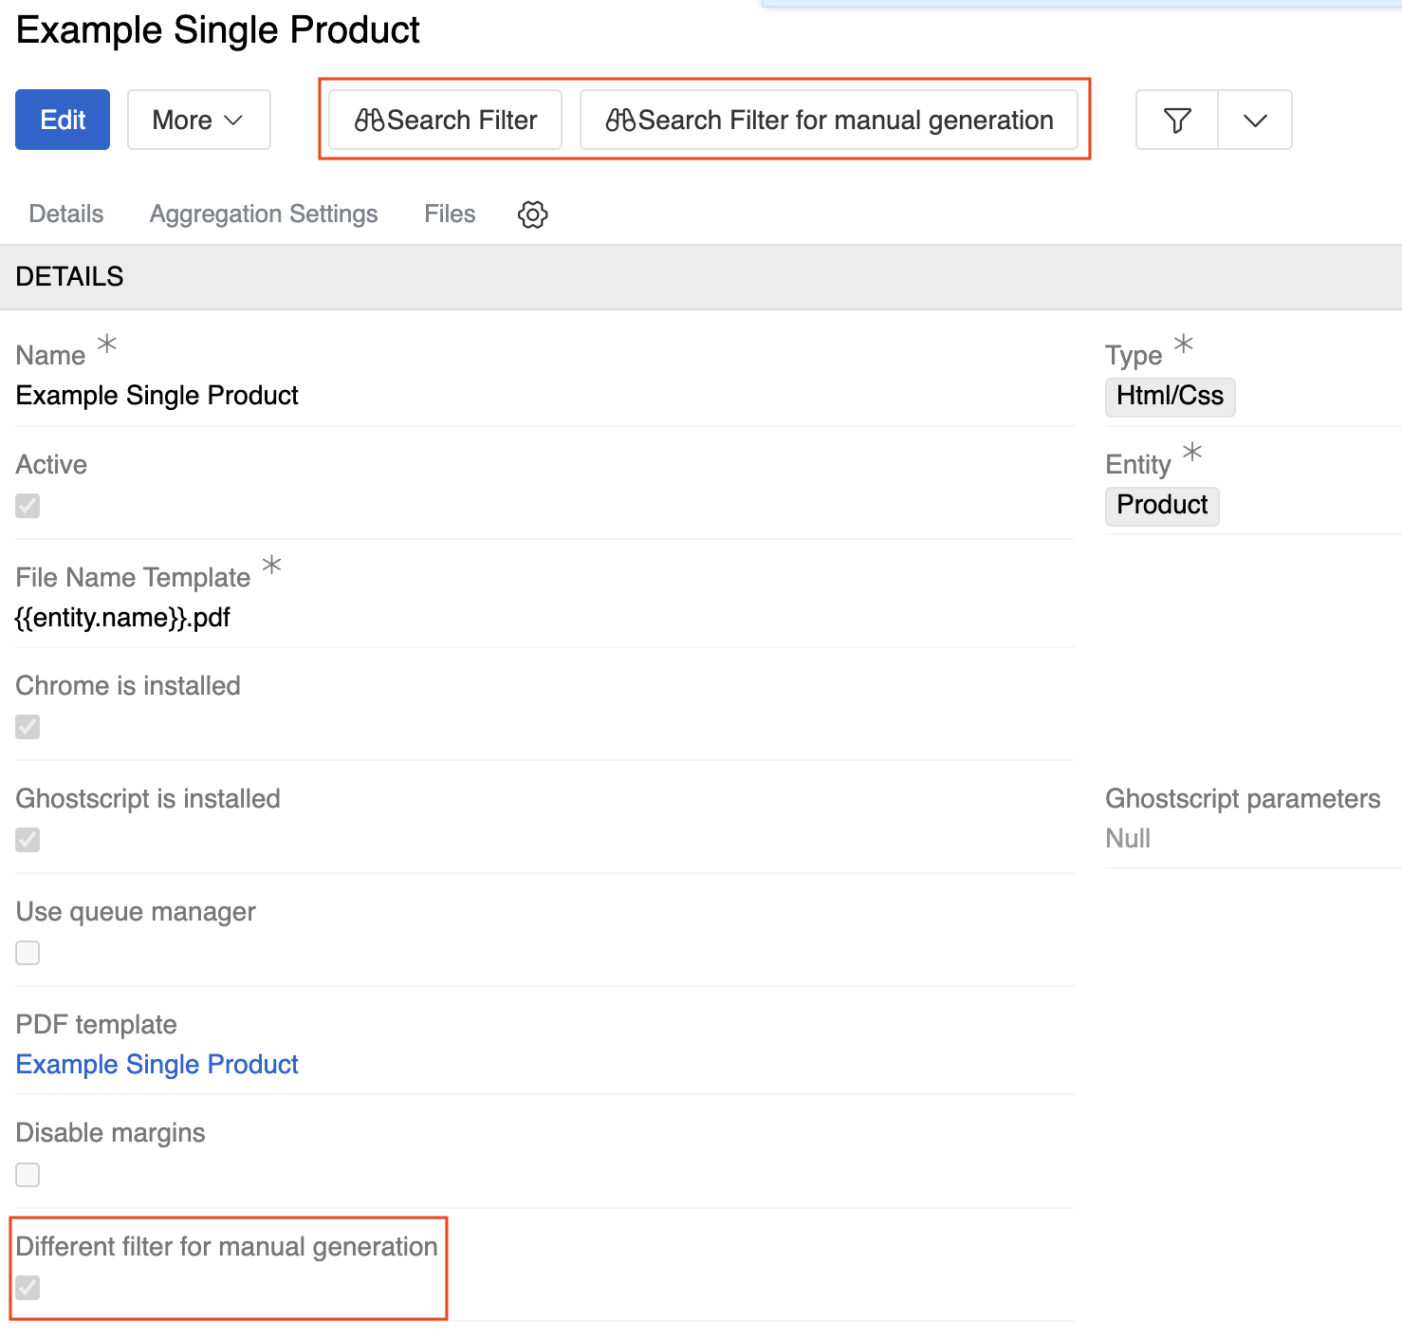The width and height of the screenshot is (1402, 1340).
Task: Toggle Different filter for manual generation checkbox
Action: pyautogui.click(x=28, y=1288)
